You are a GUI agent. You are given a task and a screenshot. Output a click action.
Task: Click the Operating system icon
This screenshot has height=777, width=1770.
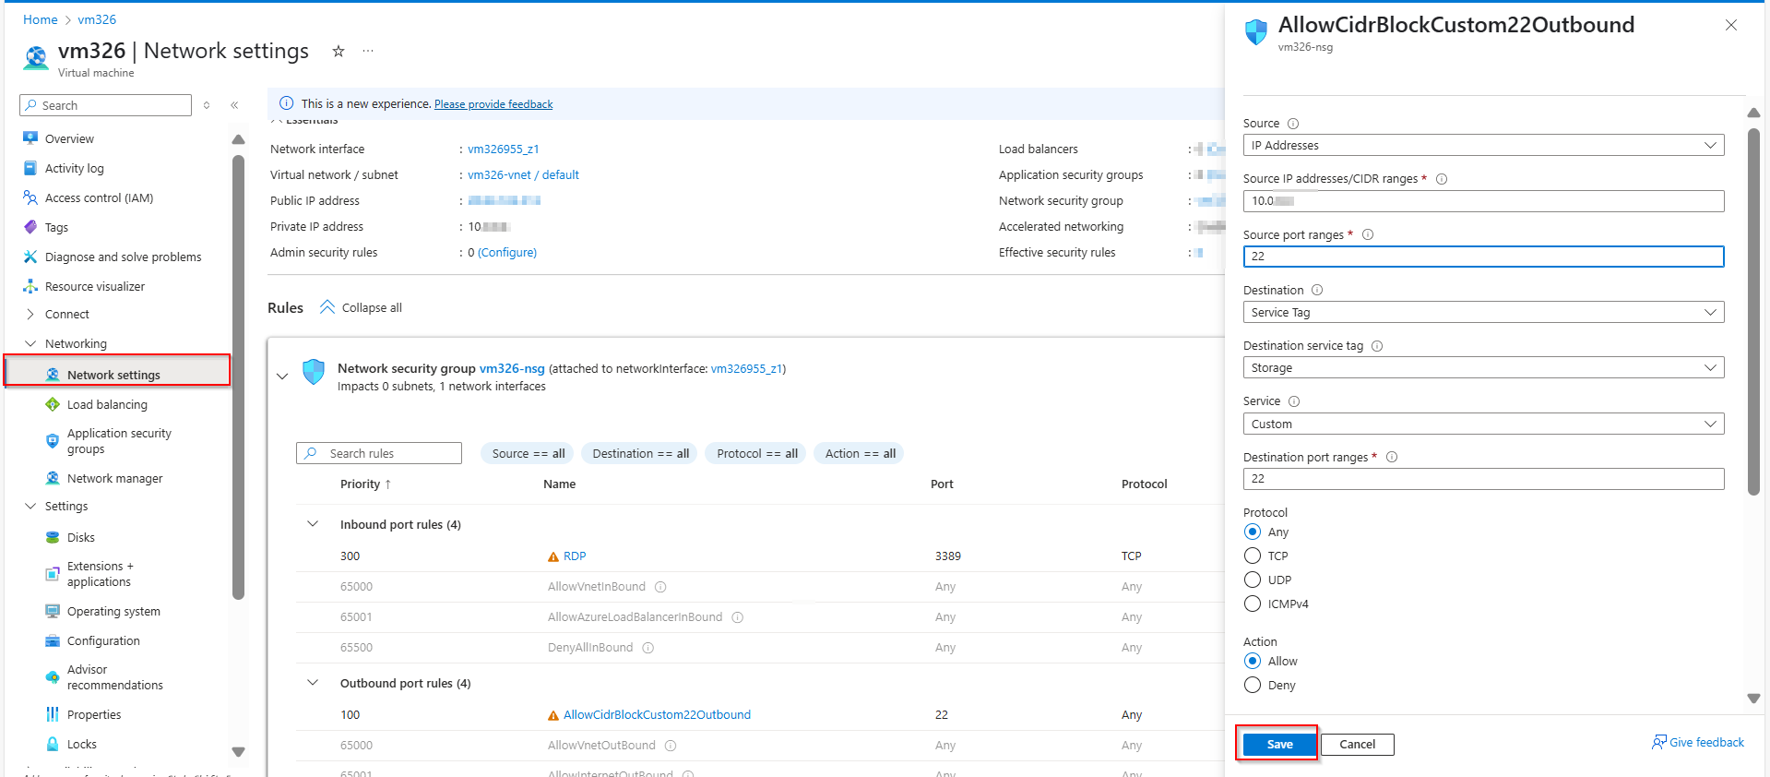(53, 611)
